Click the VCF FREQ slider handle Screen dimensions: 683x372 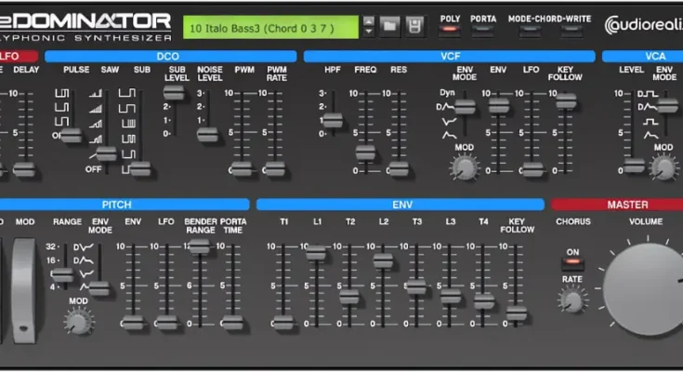point(365,152)
